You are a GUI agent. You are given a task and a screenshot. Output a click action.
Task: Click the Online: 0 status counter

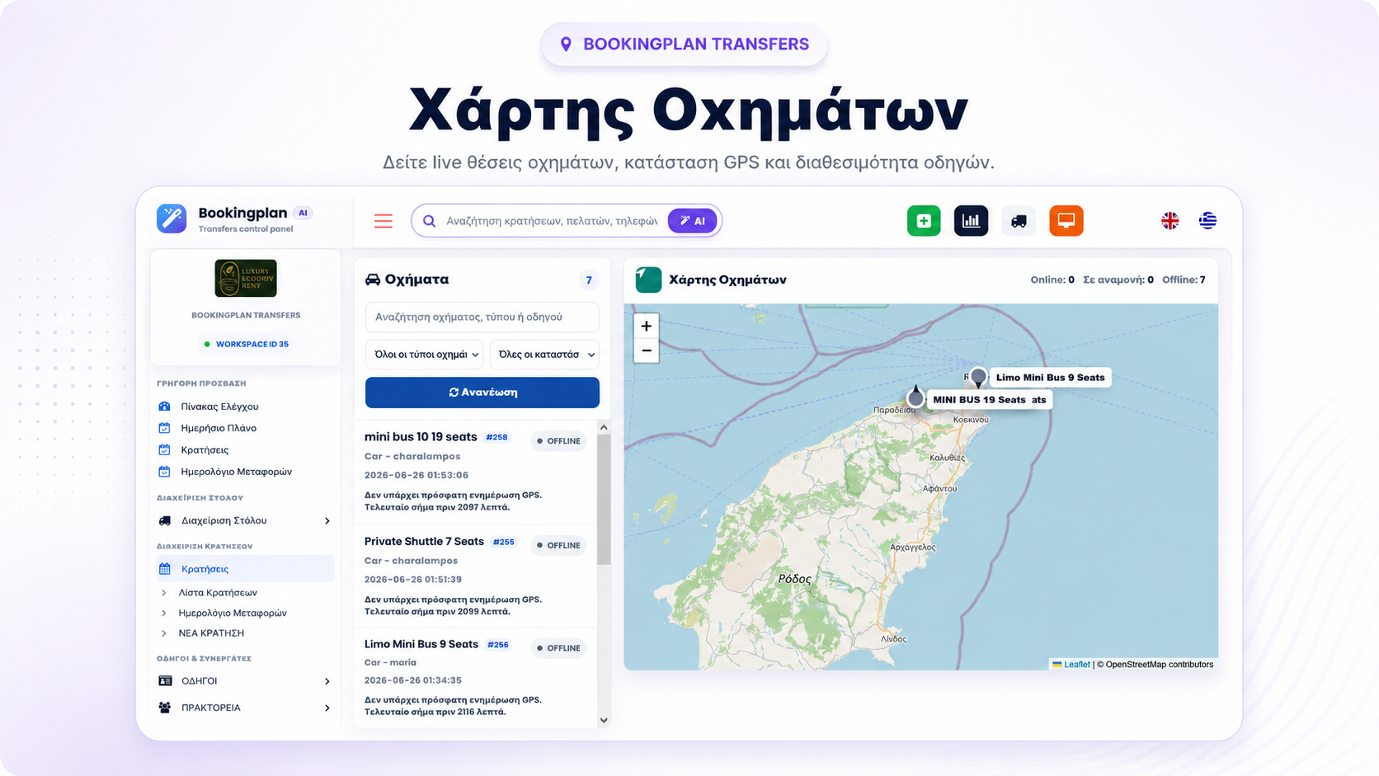click(x=1052, y=280)
